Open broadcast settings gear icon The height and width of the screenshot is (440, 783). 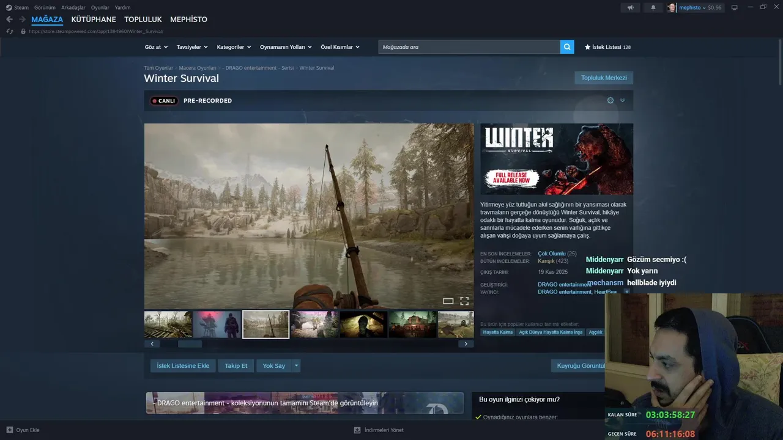coord(610,100)
